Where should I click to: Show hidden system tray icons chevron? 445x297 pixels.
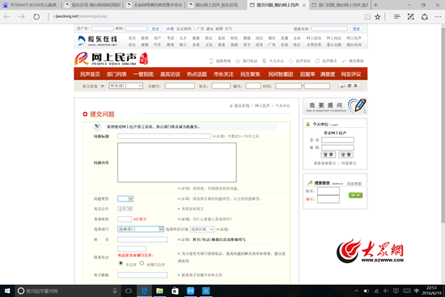point(356,291)
